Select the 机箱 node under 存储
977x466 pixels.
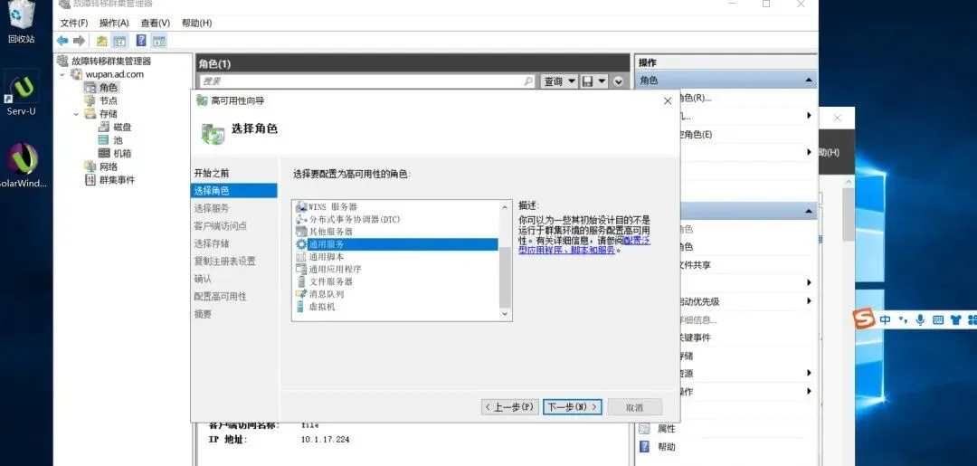click(x=122, y=153)
